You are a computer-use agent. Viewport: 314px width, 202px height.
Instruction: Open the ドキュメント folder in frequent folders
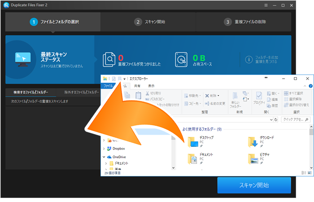point(201,159)
